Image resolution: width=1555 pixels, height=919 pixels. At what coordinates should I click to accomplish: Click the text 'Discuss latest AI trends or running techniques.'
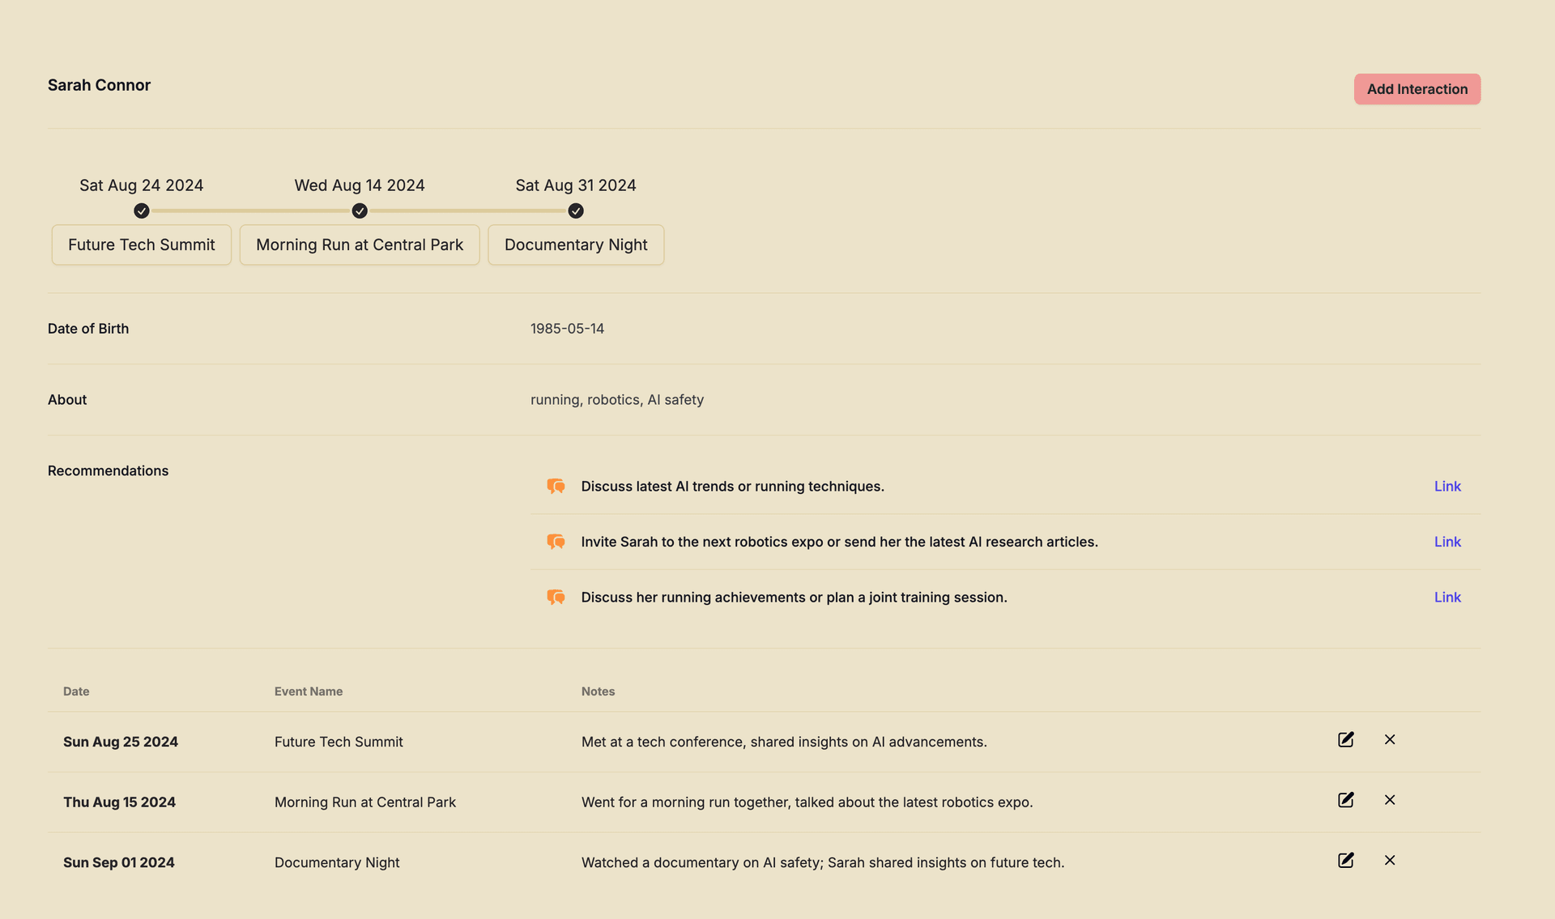732,486
